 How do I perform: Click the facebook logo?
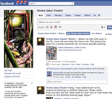(x=7, y=3)
